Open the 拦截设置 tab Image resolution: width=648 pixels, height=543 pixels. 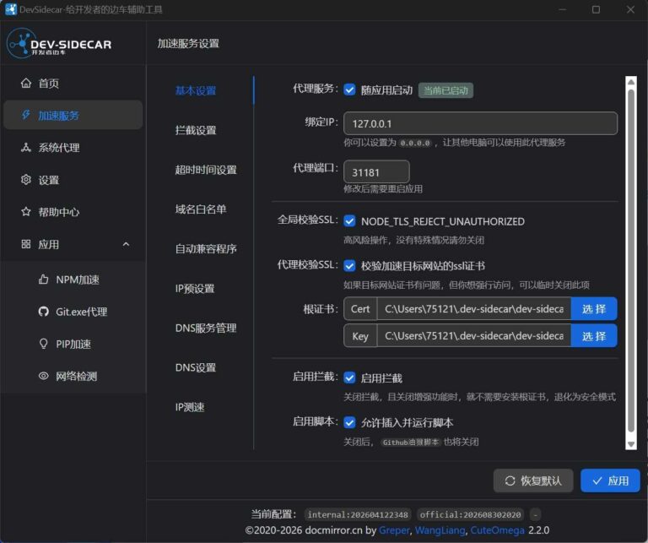pos(196,130)
